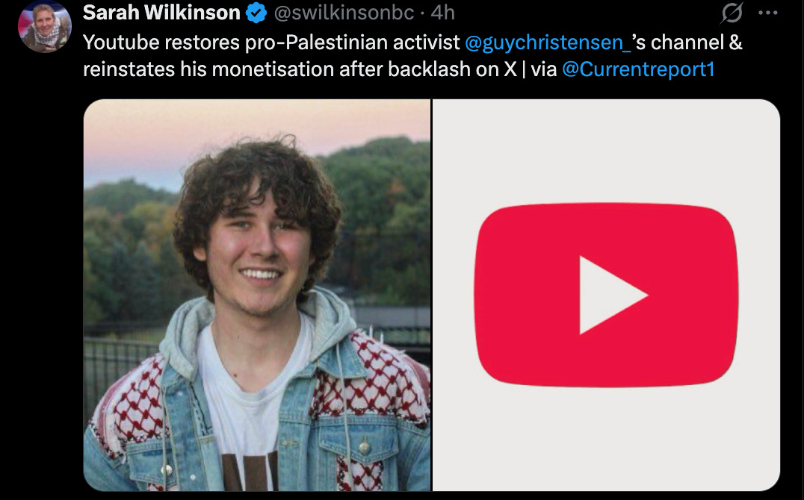Open the 4h timestamp permalink
The image size is (804, 500).
(443, 13)
